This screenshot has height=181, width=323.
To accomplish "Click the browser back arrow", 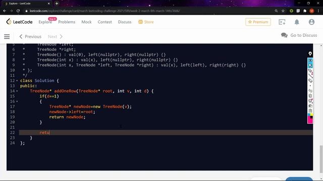I will [5, 11].
